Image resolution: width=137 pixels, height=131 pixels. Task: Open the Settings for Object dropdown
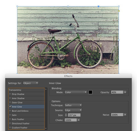click(x=31, y=83)
